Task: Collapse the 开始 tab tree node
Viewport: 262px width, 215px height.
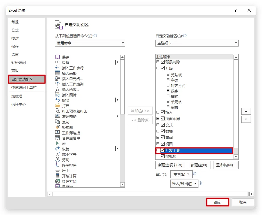Action: click(158, 68)
